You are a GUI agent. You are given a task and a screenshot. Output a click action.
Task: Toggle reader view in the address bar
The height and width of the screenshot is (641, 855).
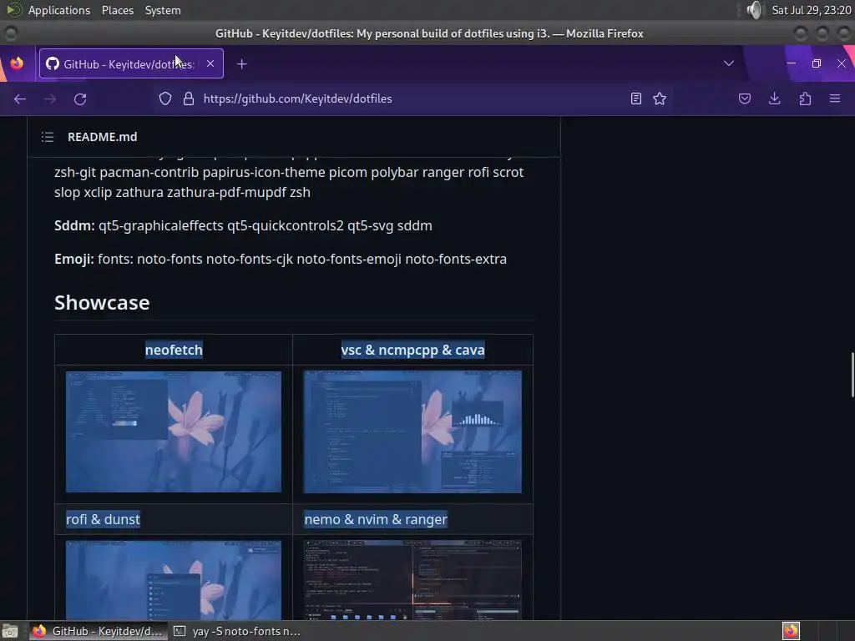[635, 98]
